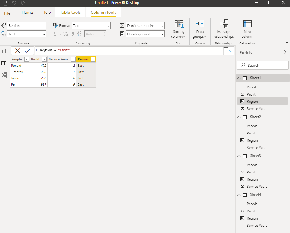
Task: Collapse the Sheet4 table fields
Action: (239, 195)
